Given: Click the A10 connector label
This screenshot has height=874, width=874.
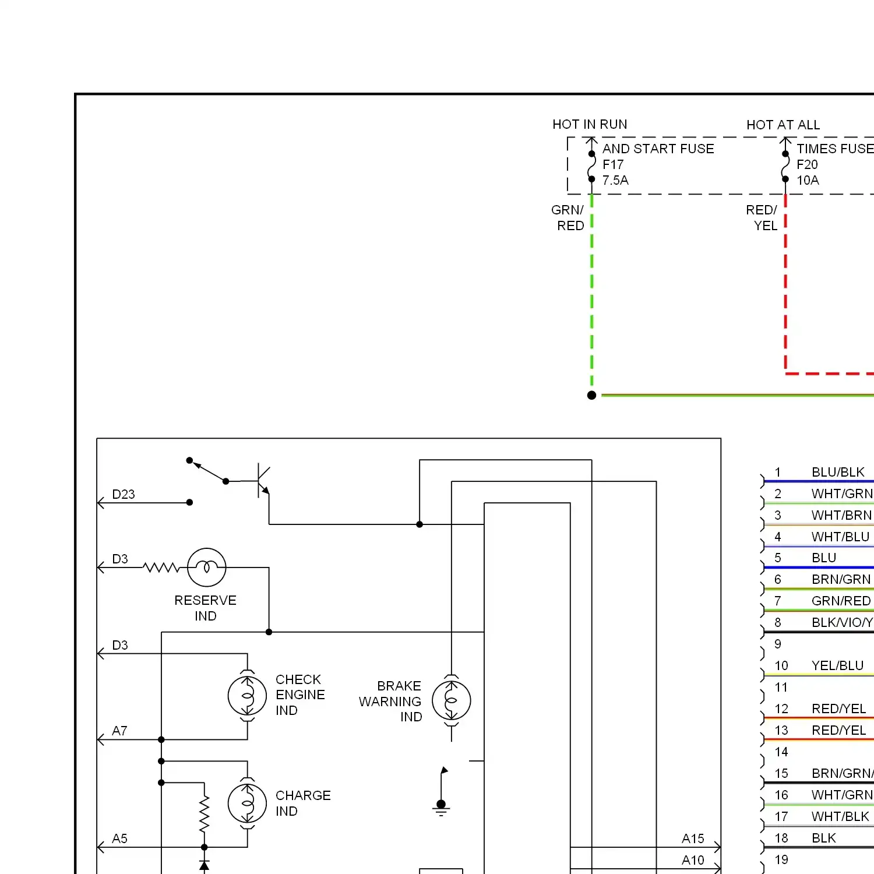Looking at the screenshot, I should tap(693, 860).
